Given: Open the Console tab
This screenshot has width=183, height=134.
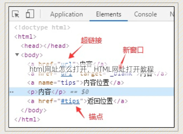Looking at the screenshot, I should tap(145, 14).
